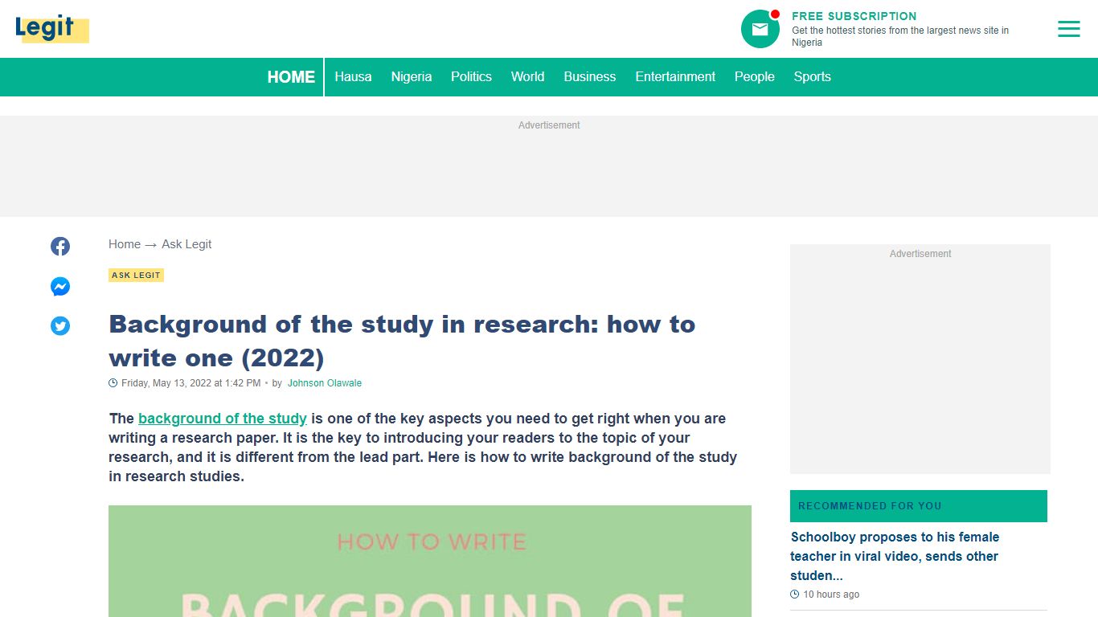This screenshot has width=1098, height=617.
Task: Share article via Twitter icon
Action: point(60,326)
